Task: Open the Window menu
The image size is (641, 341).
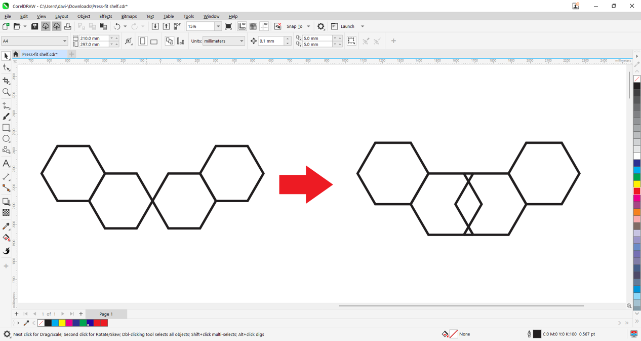Action: pos(211,16)
